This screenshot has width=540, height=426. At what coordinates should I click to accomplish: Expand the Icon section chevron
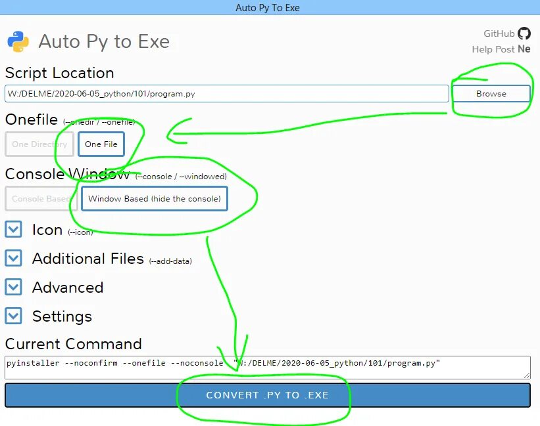(13, 229)
